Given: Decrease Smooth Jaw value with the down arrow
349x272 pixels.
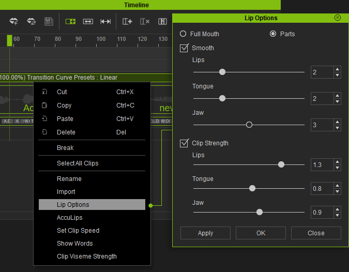Looking at the screenshot, I should point(337,128).
